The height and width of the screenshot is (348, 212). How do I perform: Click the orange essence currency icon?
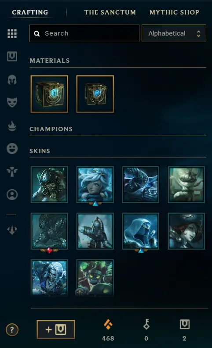pyautogui.click(x=108, y=324)
